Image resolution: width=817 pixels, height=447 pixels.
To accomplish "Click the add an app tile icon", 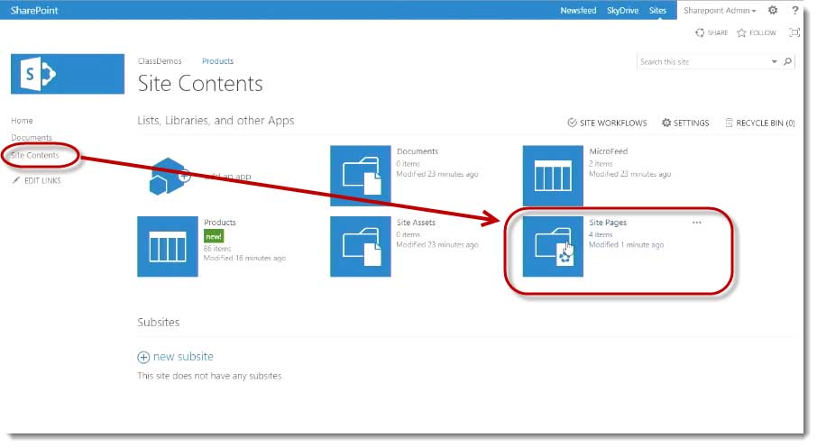I will click(168, 176).
